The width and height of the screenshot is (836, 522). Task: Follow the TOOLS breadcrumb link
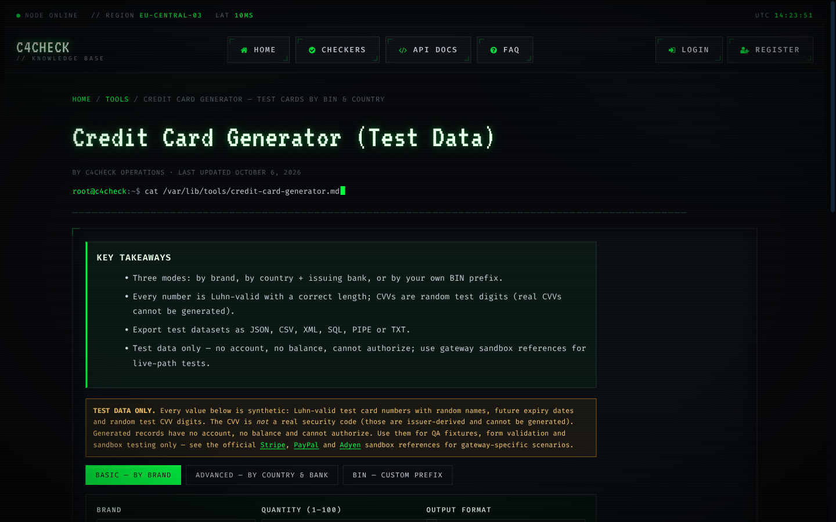pos(117,99)
